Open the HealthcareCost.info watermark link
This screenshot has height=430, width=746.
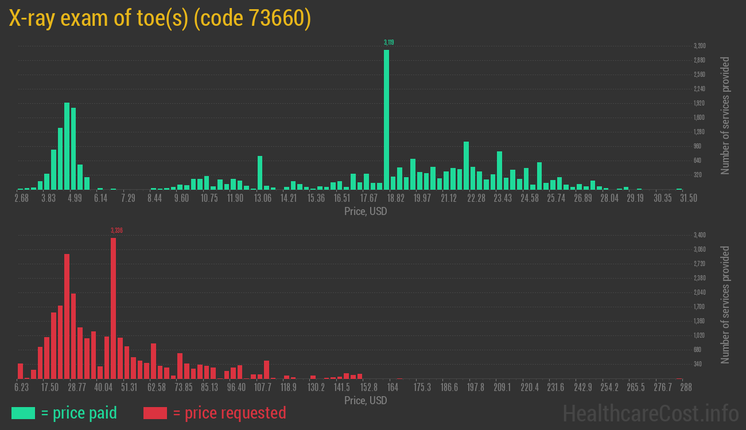pos(650,413)
